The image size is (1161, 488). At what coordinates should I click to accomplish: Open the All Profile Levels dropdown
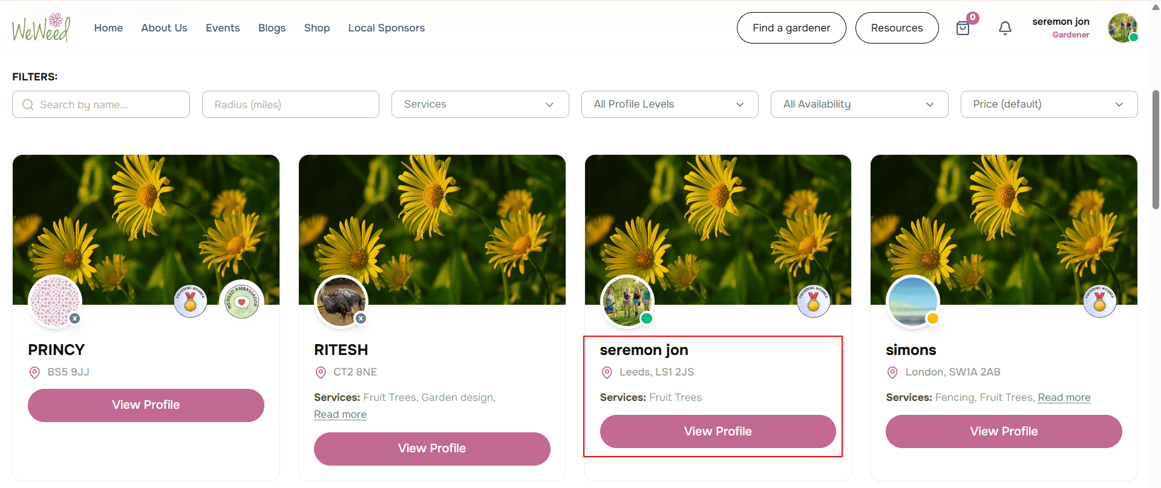(x=669, y=104)
